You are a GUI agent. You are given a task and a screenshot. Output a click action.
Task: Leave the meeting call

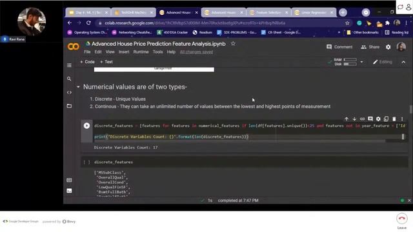[401, 218]
